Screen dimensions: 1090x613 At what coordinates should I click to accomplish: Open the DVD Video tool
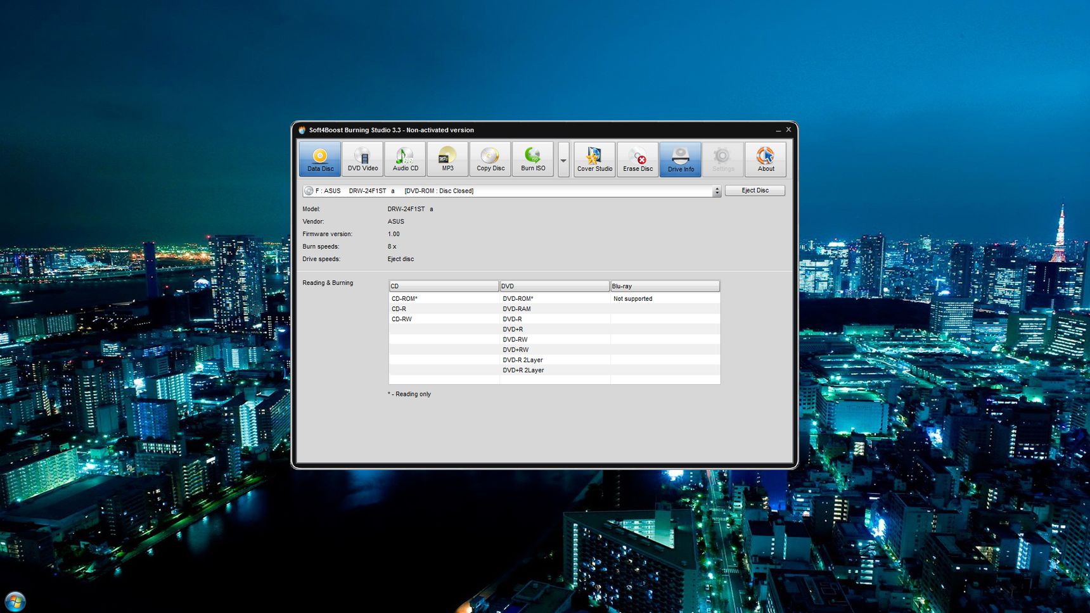(362, 159)
